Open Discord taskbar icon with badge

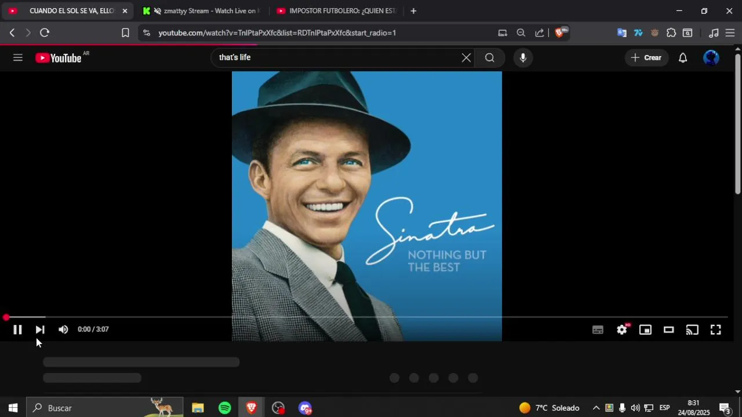pos(305,408)
